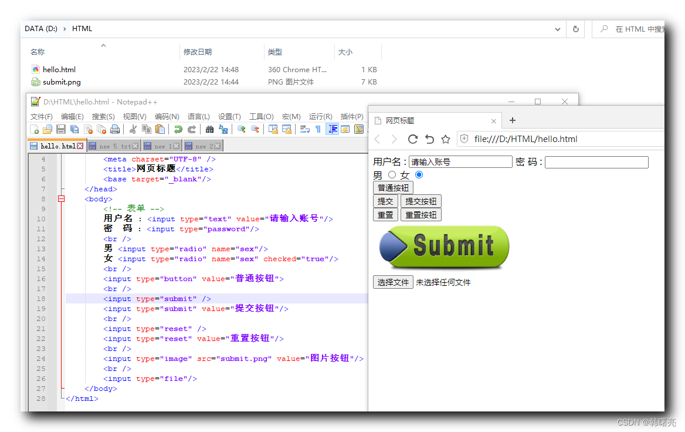Select the 男 radio button

click(392, 175)
